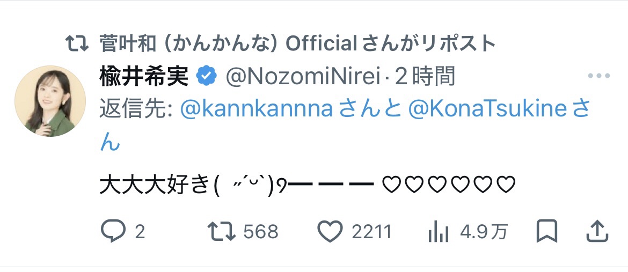Image resolution: width=628 pixels, height=272 pixels.
Task: Open the three-dot more options menu
Action: point(598,76)
